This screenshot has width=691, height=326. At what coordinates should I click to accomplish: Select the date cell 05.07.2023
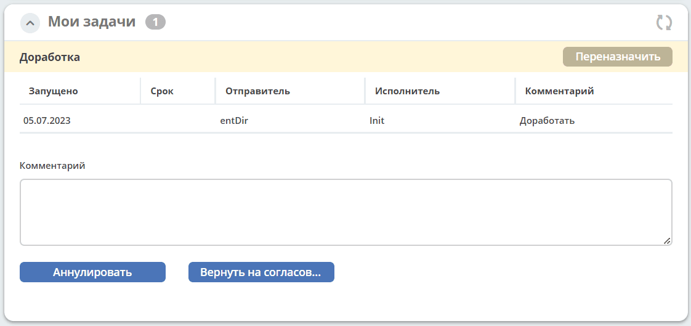(47, 120)
